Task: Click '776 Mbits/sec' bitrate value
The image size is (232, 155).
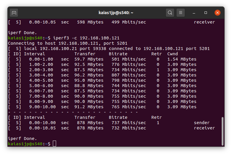Action: tap(129, 64)
